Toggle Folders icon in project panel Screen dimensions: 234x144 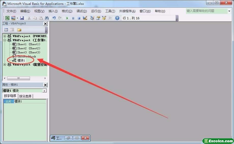(x=19, y=30)
